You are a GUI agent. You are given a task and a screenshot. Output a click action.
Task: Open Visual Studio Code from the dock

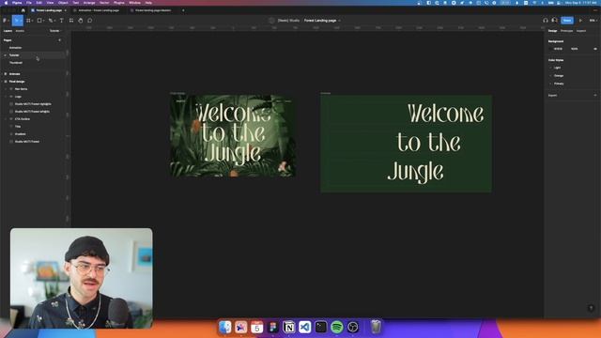point(304,327)
